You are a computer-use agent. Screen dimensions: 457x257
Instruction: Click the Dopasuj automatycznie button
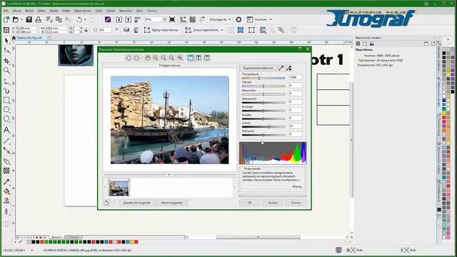pyautogui.click(x=258, y=69)
